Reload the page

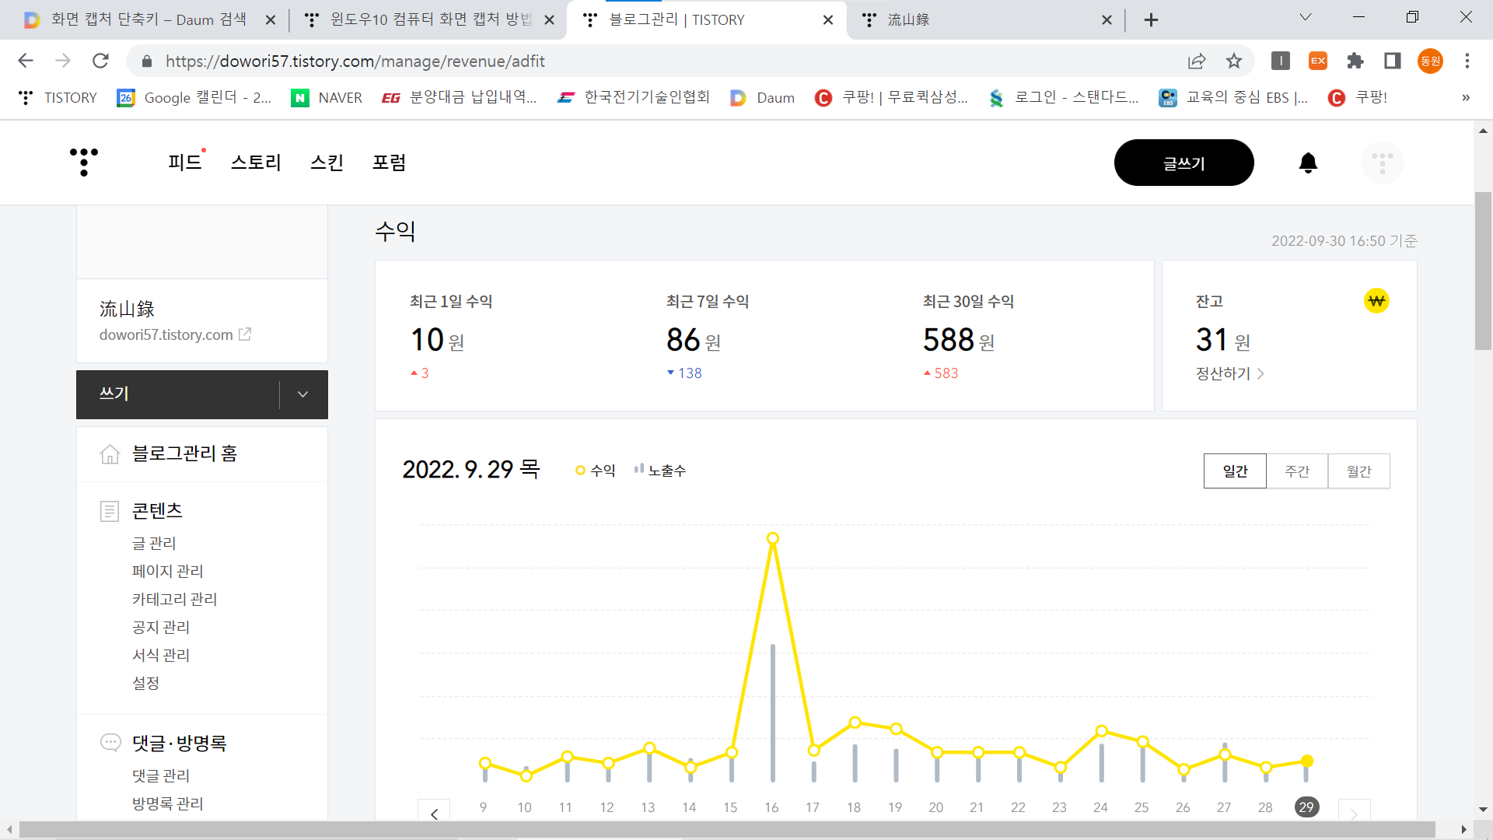pyautogui.click(x=100, y=61)
